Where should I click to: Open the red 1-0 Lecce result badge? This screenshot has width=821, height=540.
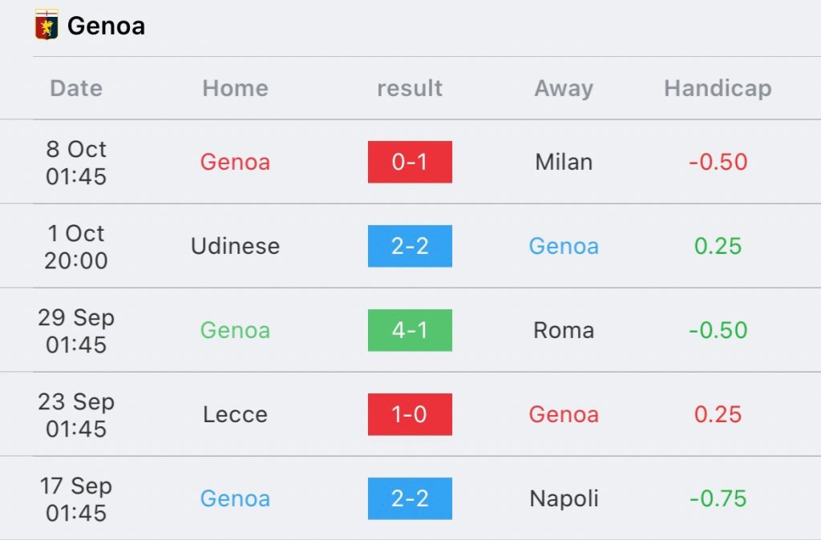click(x=410, y=414)
